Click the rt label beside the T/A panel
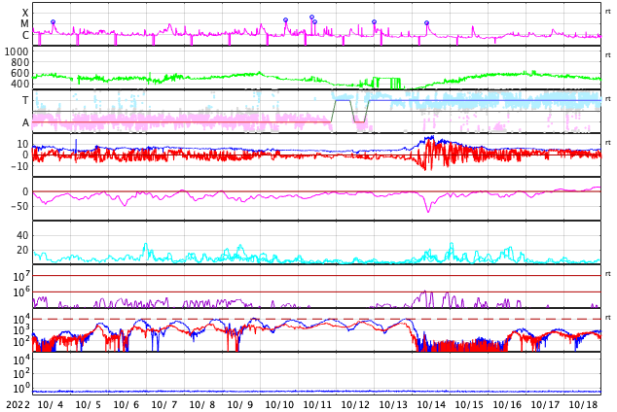The image size is (617, 412). pyautogui.click(x=608, y=99)
